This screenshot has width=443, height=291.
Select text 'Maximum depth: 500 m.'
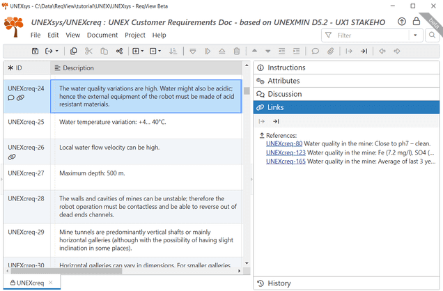coord(92,173)
